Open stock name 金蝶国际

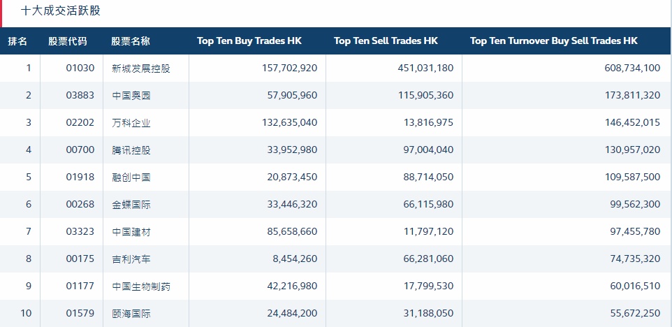131,205
